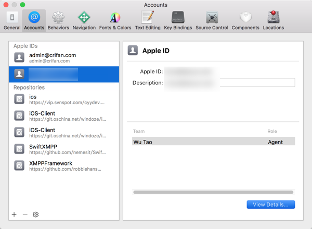312x229 pixels.
Task: Click the Agent role cell
Action: 275,142
